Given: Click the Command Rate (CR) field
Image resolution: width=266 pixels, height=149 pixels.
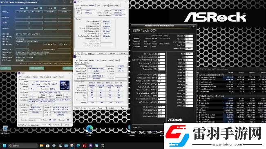Looking at the screenshot, I should click(161, 69).
